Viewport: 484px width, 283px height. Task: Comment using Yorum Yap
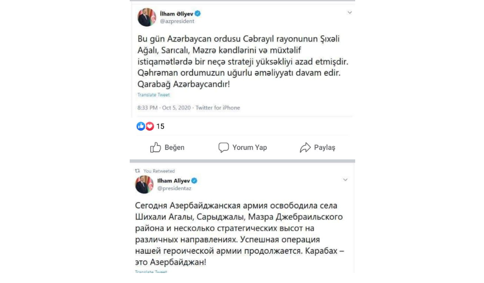pyautogui.click(x=242, y=148)
